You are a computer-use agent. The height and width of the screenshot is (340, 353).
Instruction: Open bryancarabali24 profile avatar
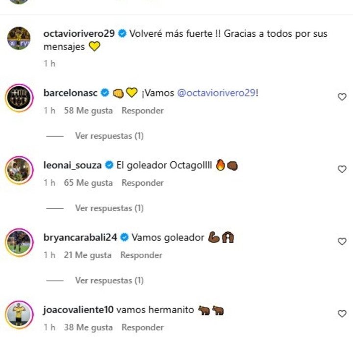tap(19, 242)
